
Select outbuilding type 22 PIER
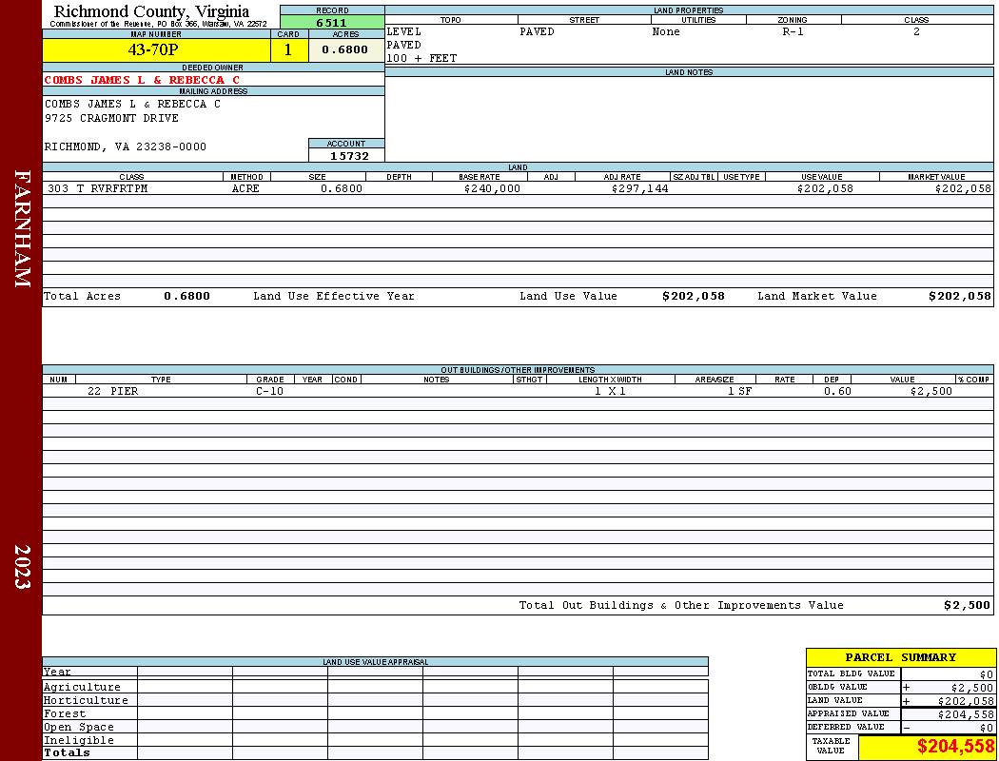pyautogui.click(x=113, y=391)
